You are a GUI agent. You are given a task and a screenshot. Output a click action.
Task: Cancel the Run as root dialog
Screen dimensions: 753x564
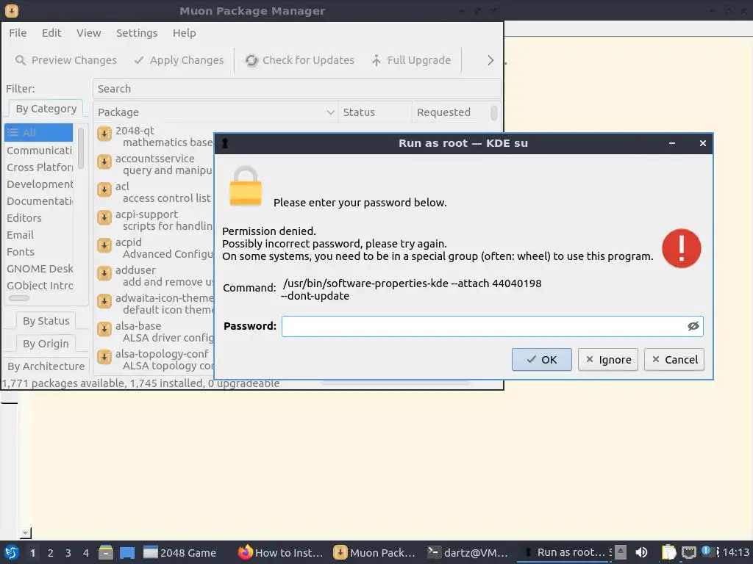tap(674, 360)
